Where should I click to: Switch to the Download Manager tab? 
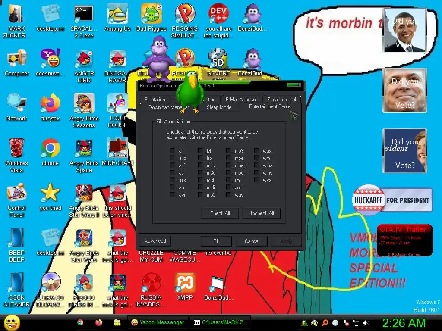169,107
